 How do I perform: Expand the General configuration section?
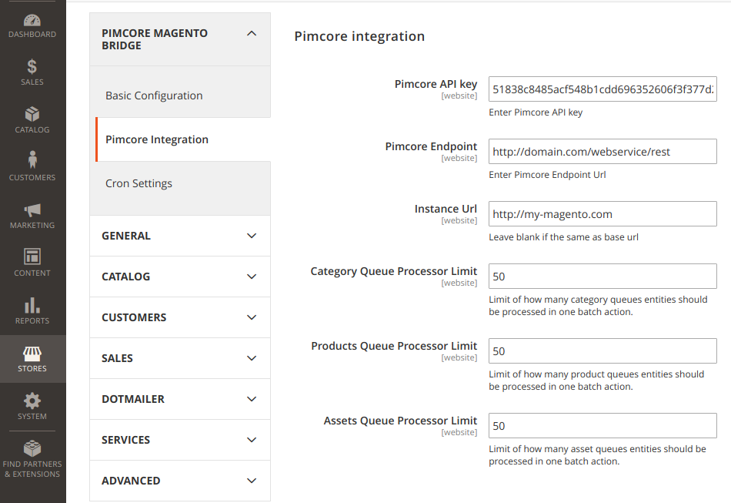[180, 236]
